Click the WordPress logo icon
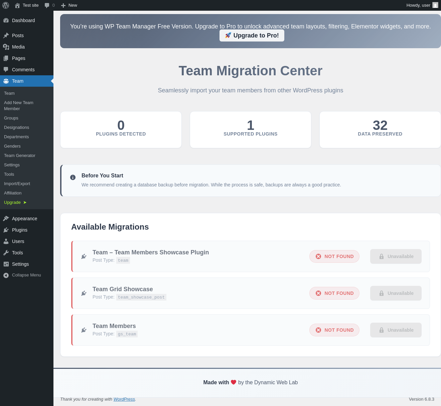The image size is (441, 406). (6, 5)
